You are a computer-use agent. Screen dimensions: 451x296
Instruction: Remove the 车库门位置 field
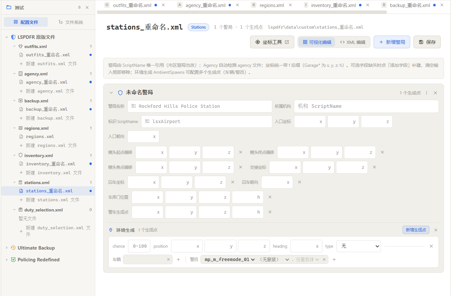(x=270, y=197)
